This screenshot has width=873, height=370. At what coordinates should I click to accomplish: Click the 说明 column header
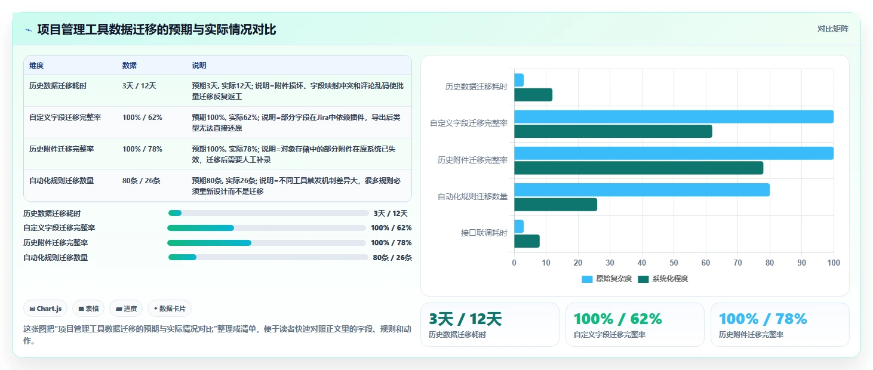(199, 65)
